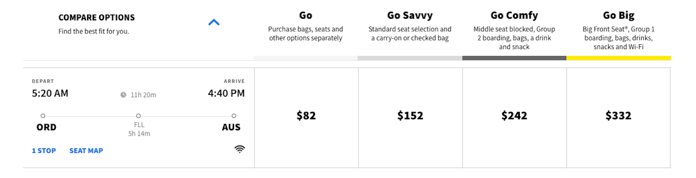
Task: Click the ORD origin stop circle
Action: tap(43, 116)
